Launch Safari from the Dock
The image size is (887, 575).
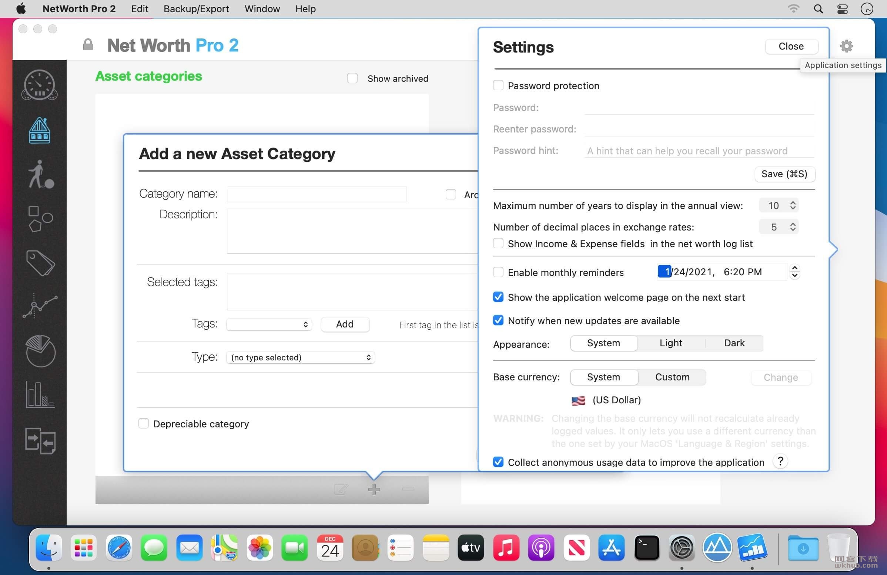click(x=119, y=548)
